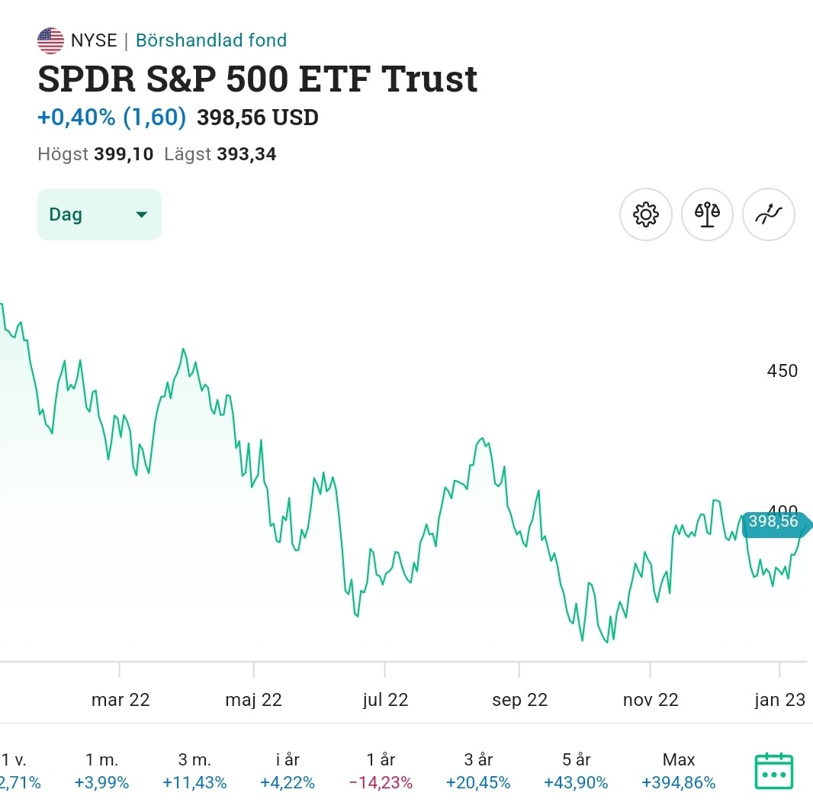The image size is (813, 809).
Task: Switch to 3 m. period
Action: tap(194, 771)
